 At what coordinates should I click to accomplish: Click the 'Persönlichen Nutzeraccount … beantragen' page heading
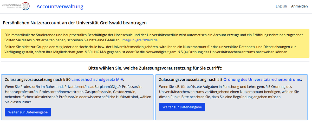point(75,23)
